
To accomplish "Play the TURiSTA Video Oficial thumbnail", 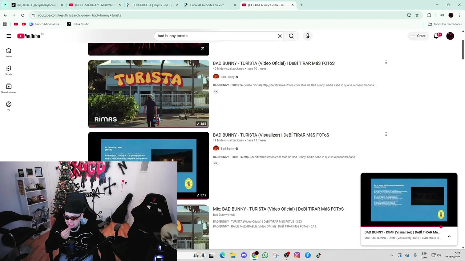I will pyautogui.click(x=149, y=94).
